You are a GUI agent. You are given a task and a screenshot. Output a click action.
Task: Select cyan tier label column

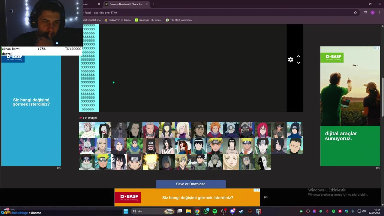click(x=89, y=68)
